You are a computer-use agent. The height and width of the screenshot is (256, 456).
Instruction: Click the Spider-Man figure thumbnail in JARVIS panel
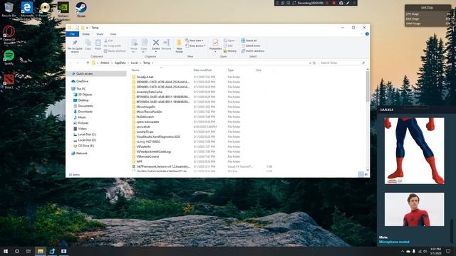[415, 151]
